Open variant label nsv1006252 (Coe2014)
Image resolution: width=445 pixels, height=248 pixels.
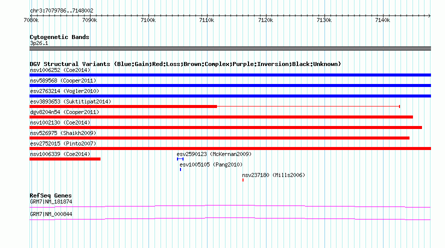[60, 70]
